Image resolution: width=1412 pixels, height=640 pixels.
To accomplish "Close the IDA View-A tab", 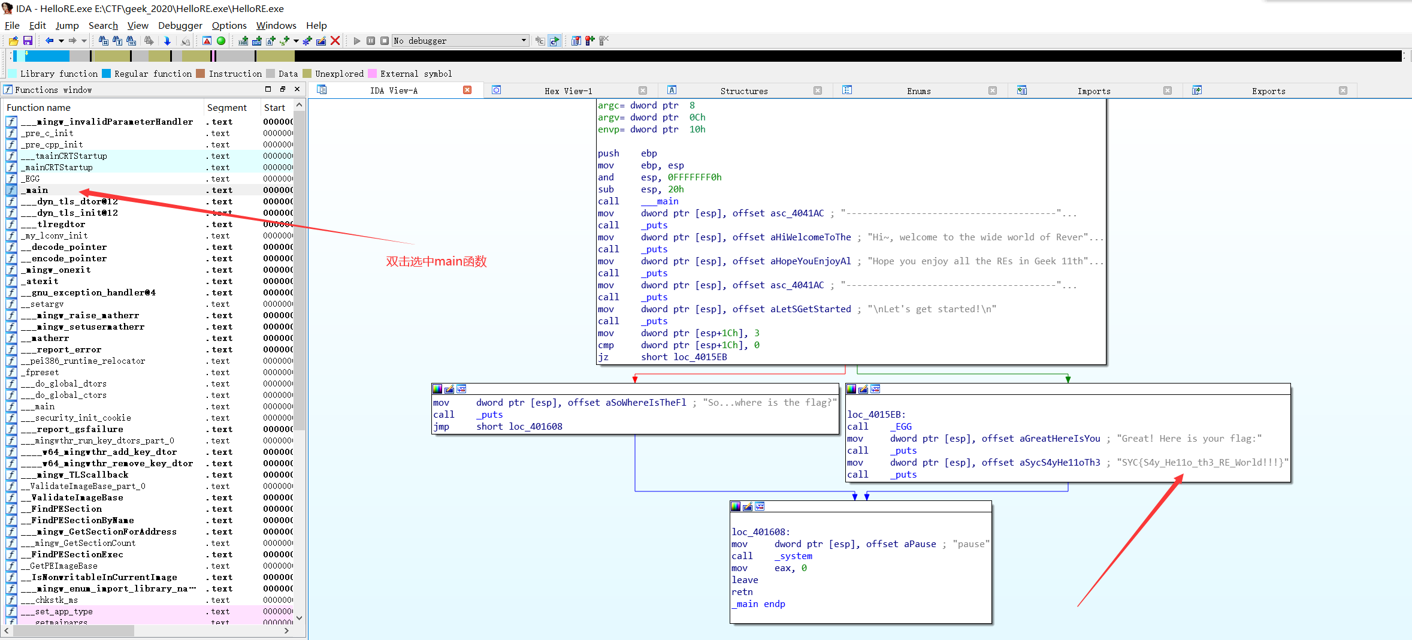I will [x=467, y=90].
